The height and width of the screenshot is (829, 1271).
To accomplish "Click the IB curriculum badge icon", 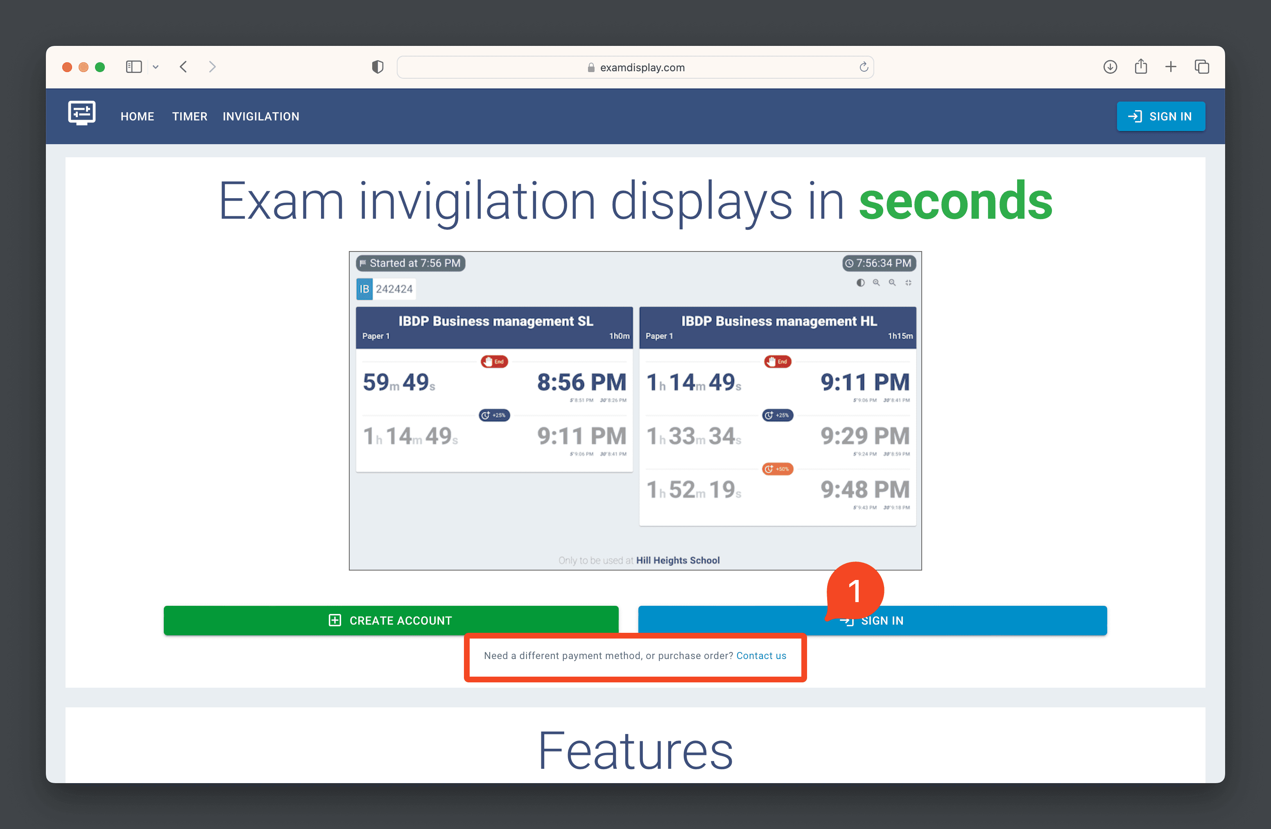I will coord(366,289).
